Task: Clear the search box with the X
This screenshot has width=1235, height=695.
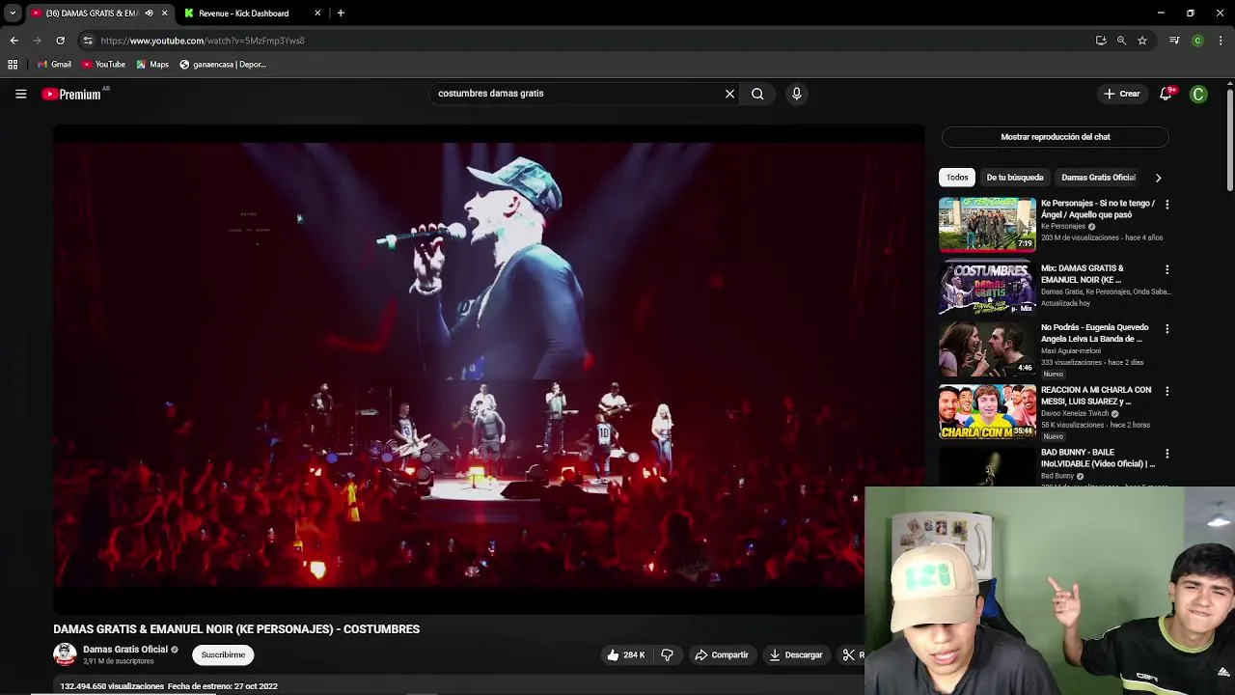Action: coord(729,94)
